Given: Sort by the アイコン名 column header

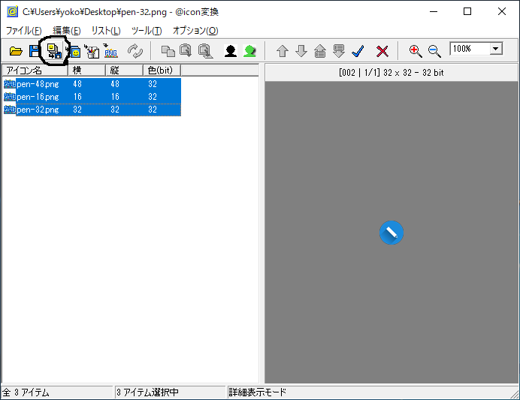Looking at the screenshot, I should 35,71.
